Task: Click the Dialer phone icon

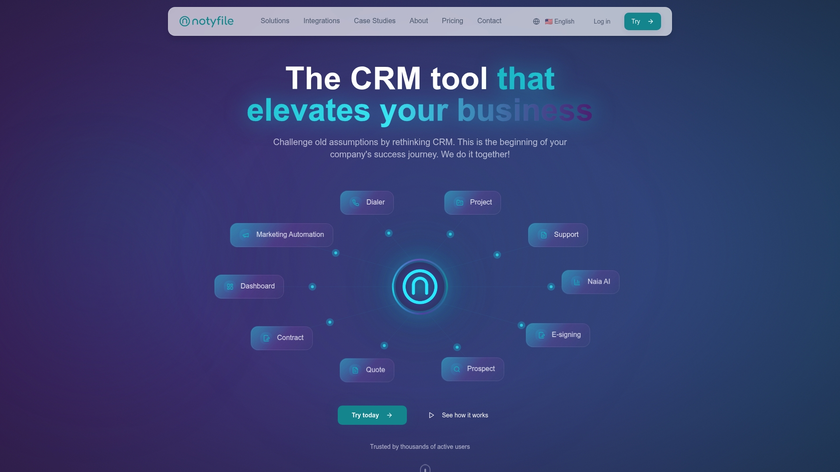Action: pos(356,203)
